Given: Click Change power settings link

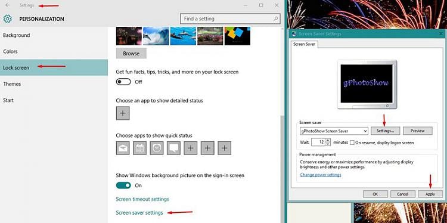Looking at the screenshot, I should pyautogui.click(x=321, y=175).
